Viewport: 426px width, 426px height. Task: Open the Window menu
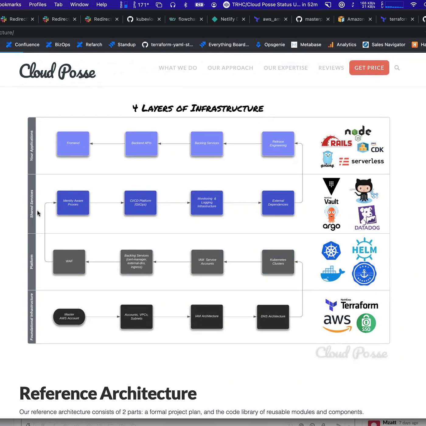point(79,5)
